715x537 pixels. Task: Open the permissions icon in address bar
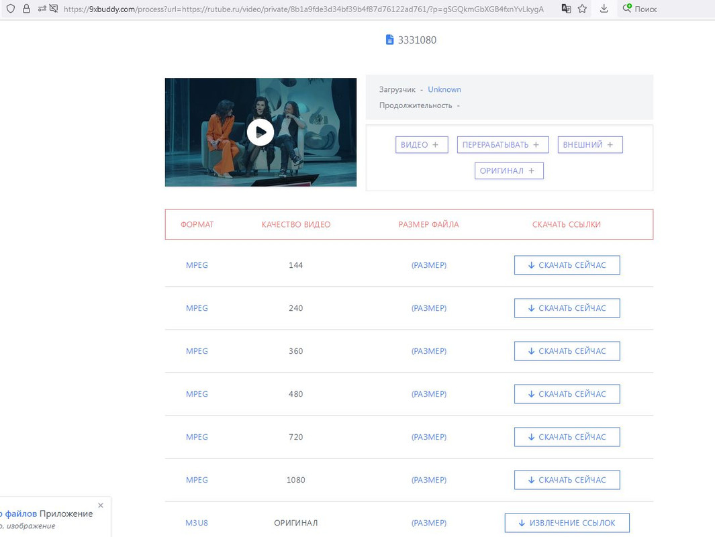coord(42,9)
